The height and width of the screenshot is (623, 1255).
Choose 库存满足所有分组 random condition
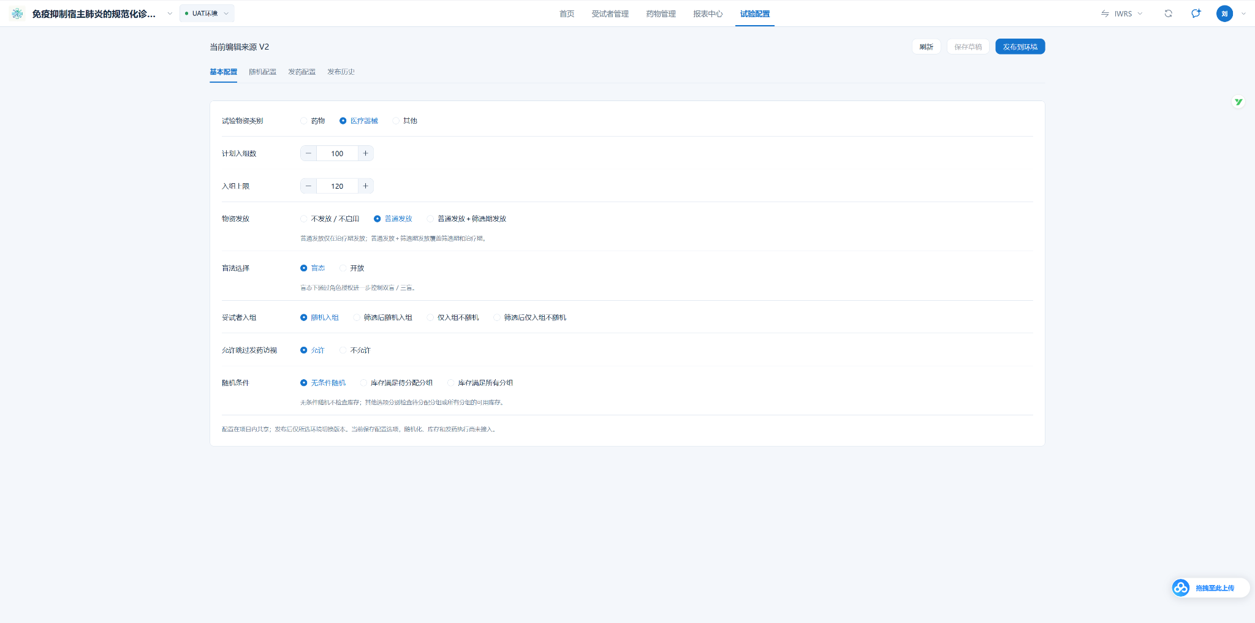click(480, 383)
